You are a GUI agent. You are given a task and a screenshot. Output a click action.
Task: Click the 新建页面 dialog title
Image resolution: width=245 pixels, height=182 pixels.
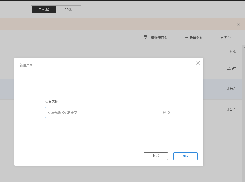click(x=26, y=65)
